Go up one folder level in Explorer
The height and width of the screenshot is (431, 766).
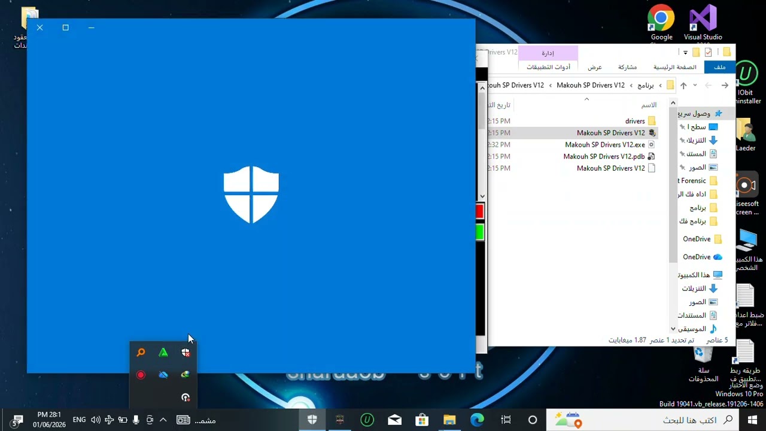tap(683, 86)
